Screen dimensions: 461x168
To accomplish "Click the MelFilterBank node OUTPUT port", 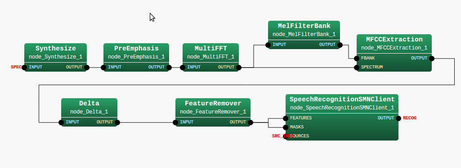I will tap(340, 45).
